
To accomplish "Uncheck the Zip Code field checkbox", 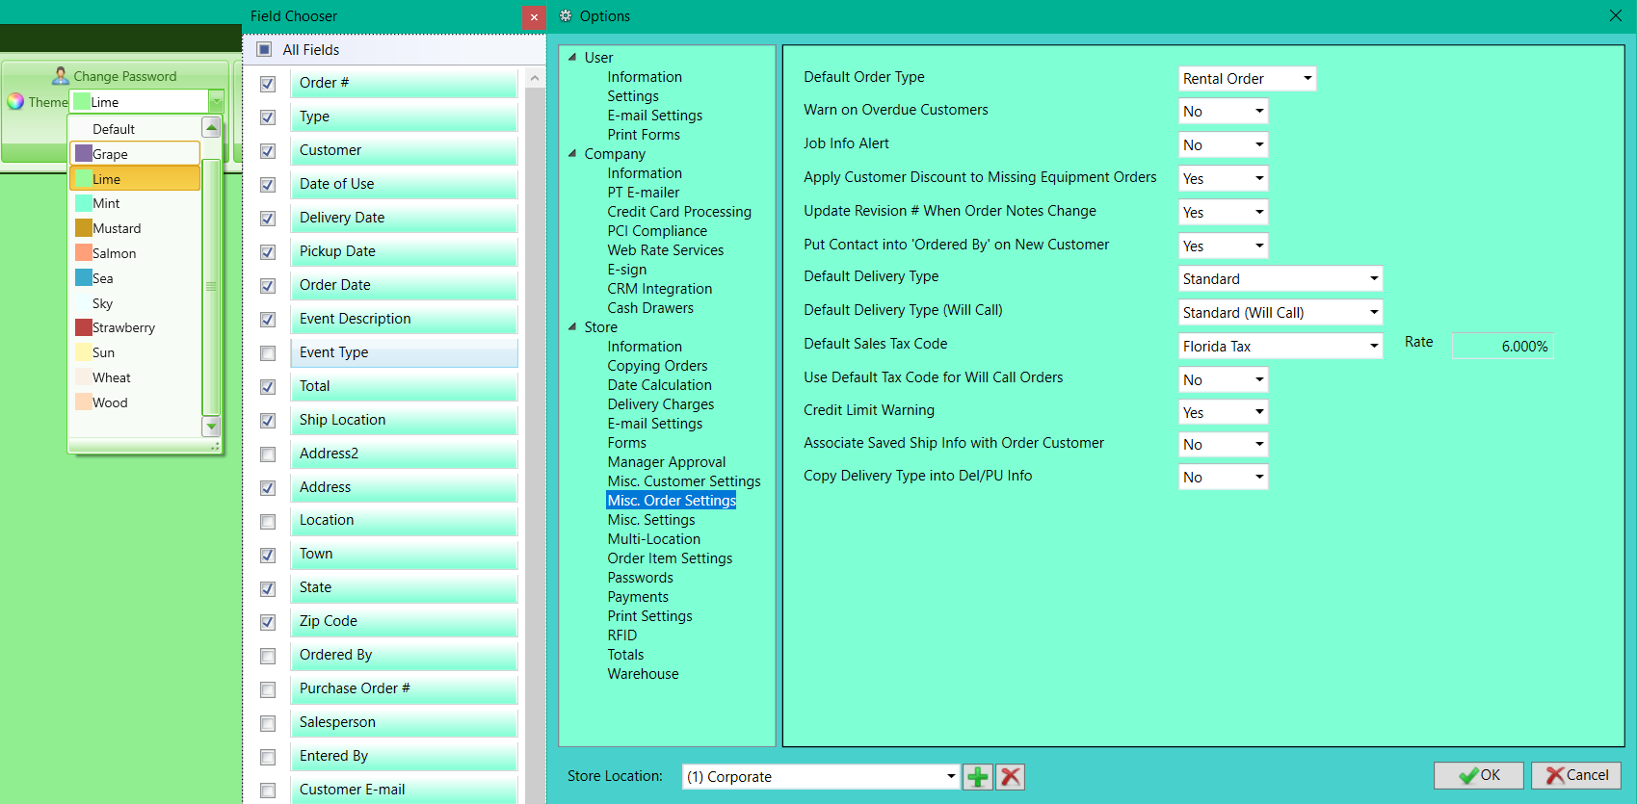I will click(x=268, y=623).
